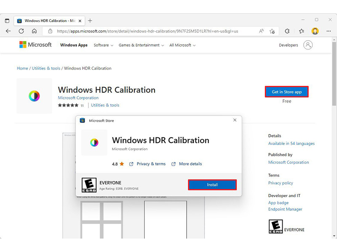Open Settings and more menu
This screenshot has width=337, height=252.
(x=329, y=31)
